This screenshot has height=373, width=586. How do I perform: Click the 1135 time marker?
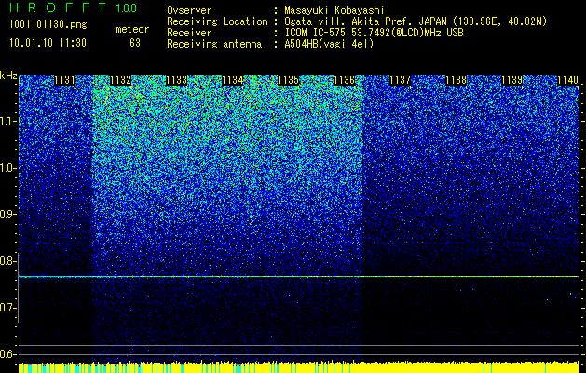click(289, 80)
